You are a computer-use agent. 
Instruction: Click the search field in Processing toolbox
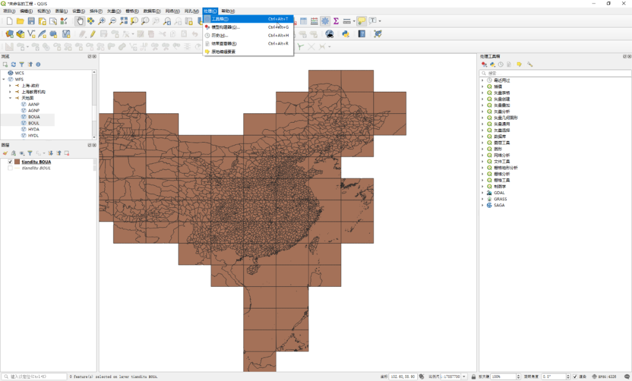(x=555, y=73)
